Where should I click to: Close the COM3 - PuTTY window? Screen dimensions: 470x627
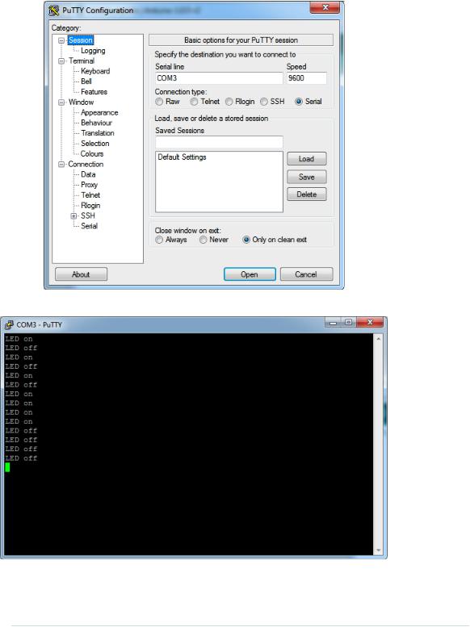[x=370, y=322]
